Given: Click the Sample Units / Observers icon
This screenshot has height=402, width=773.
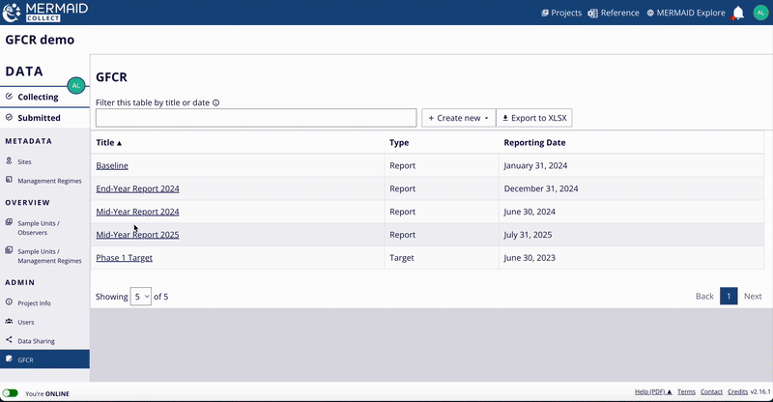Looking at the screenshot, I should pyautogui.click(x=9, y=222).
